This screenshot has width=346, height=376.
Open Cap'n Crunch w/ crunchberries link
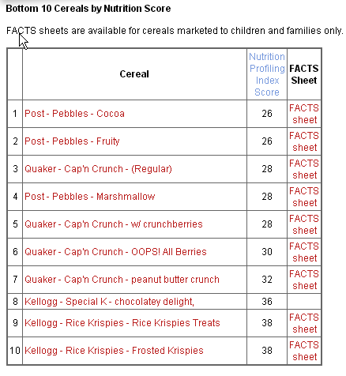(x=114, y=224)
